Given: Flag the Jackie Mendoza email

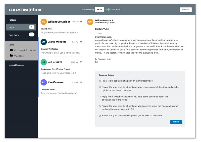Looking at the screenshot, I should coord(81,42).
